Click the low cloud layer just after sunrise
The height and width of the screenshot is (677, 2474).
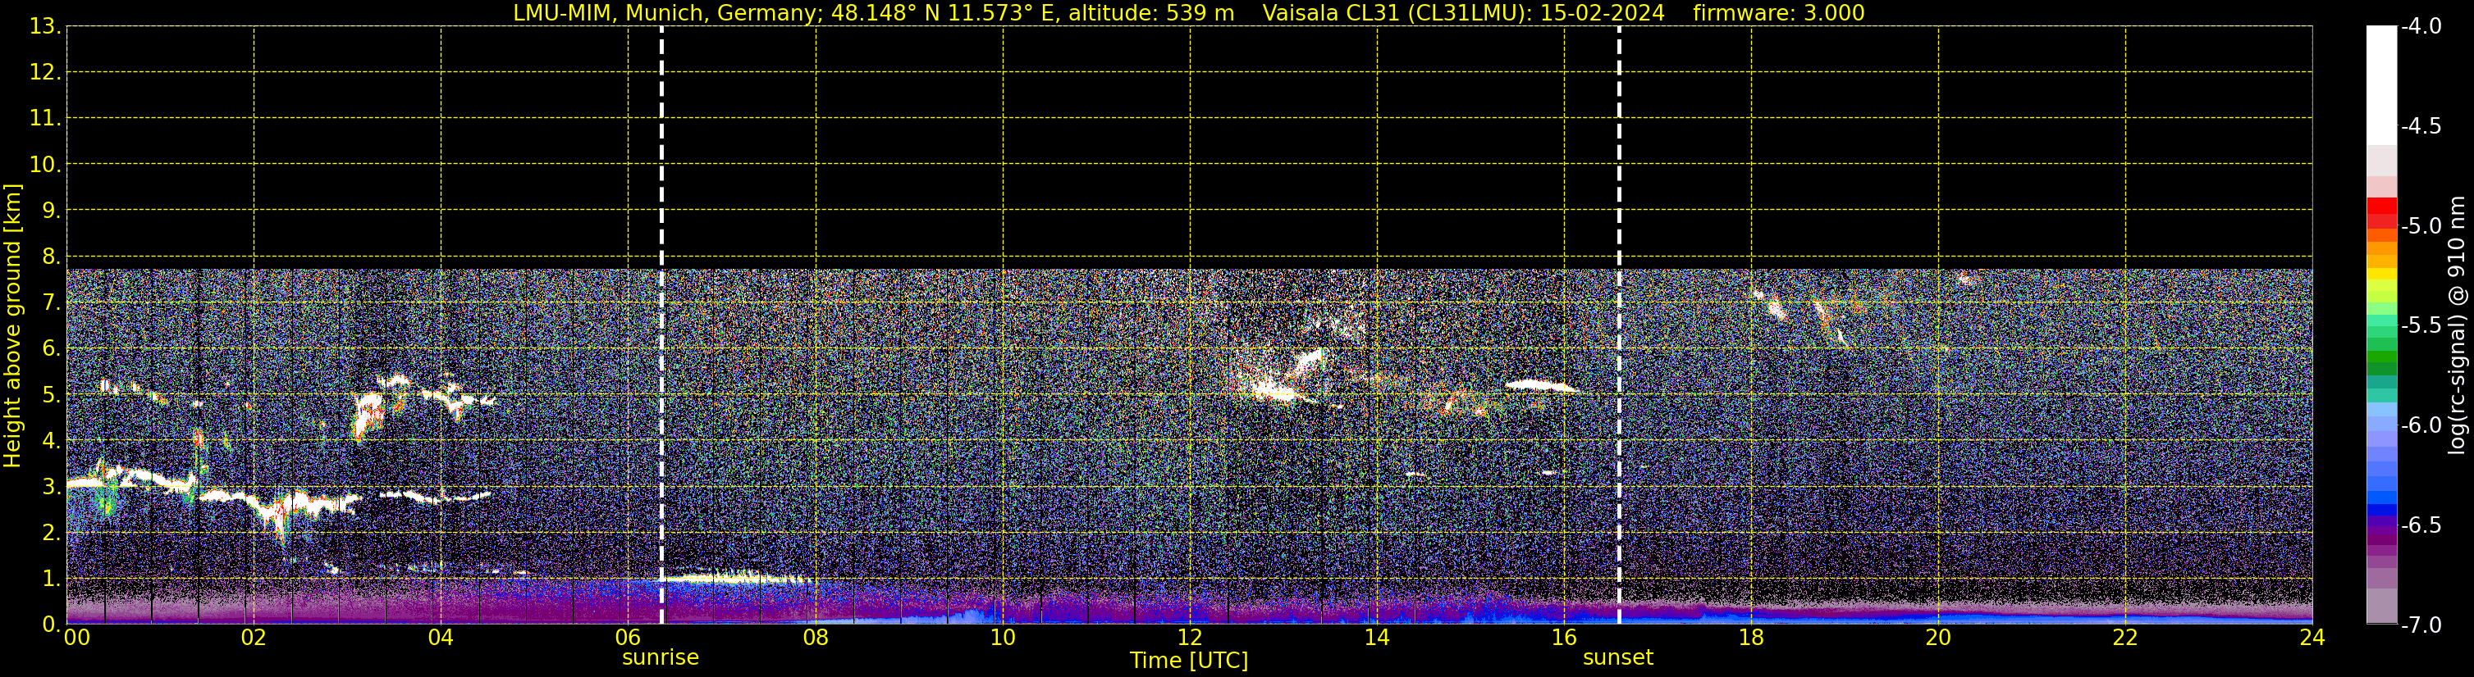(x=738, y=578)
